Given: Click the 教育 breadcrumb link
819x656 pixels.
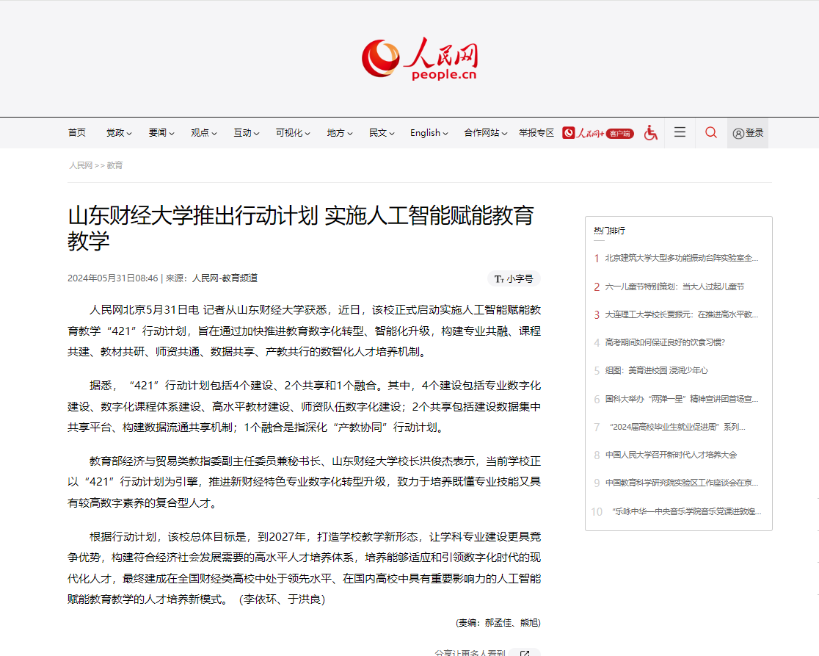Looking at the screenshot, I should pyautogui.click(x=115, y=165).
